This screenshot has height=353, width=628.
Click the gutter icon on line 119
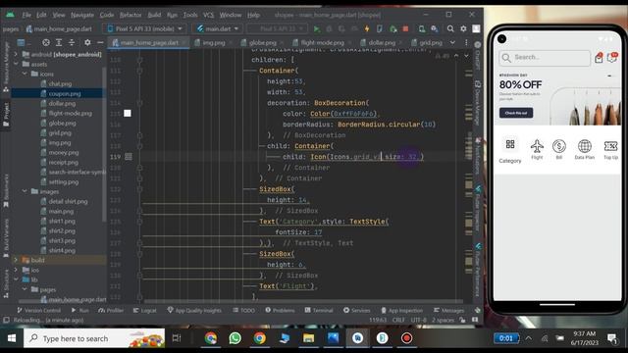click(x=129, y=157)
